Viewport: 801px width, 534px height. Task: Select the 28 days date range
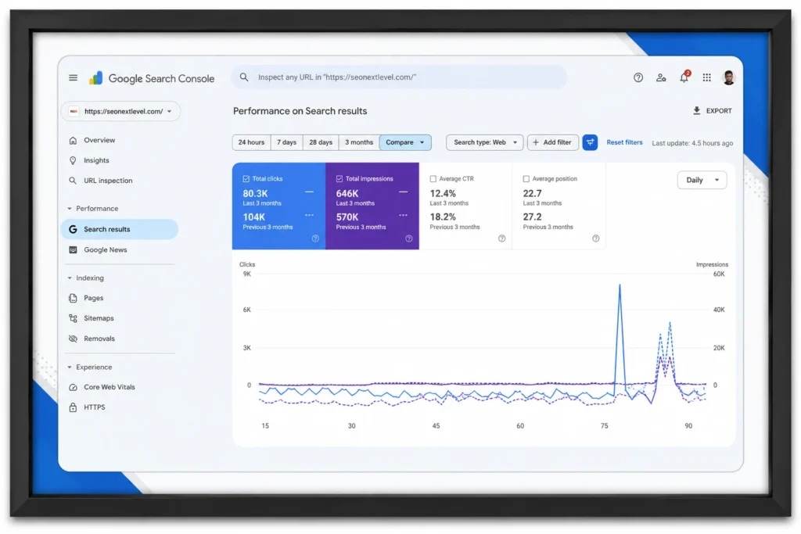[x=321, y=142]
